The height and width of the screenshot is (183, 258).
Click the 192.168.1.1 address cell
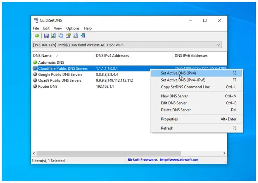105,86
